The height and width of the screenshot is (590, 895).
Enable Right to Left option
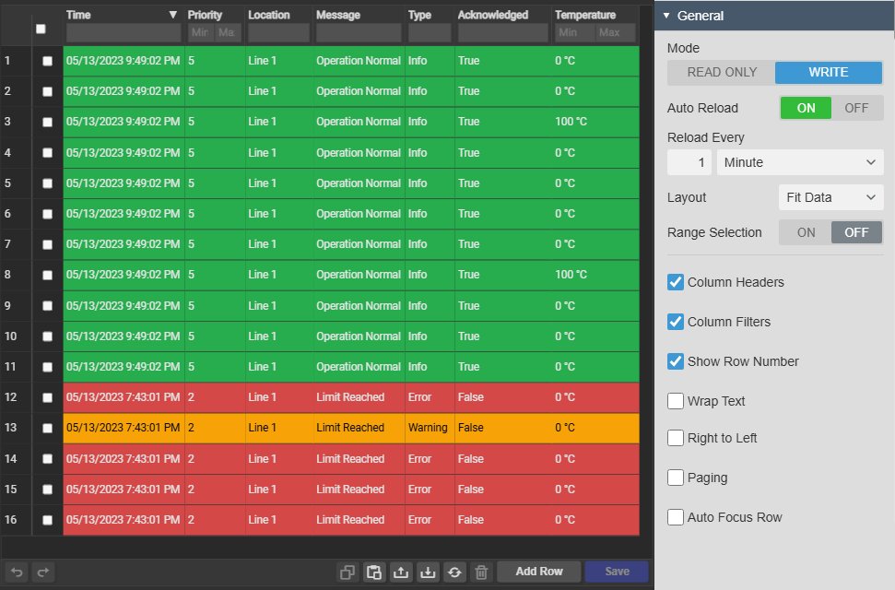click(676, 438)
